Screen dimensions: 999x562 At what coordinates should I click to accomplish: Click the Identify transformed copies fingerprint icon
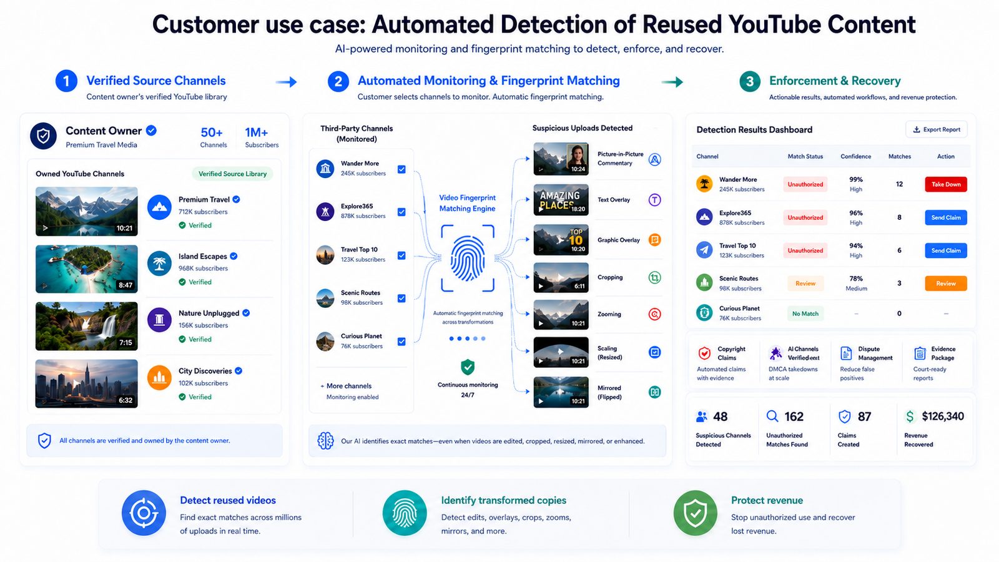point(405,513)
